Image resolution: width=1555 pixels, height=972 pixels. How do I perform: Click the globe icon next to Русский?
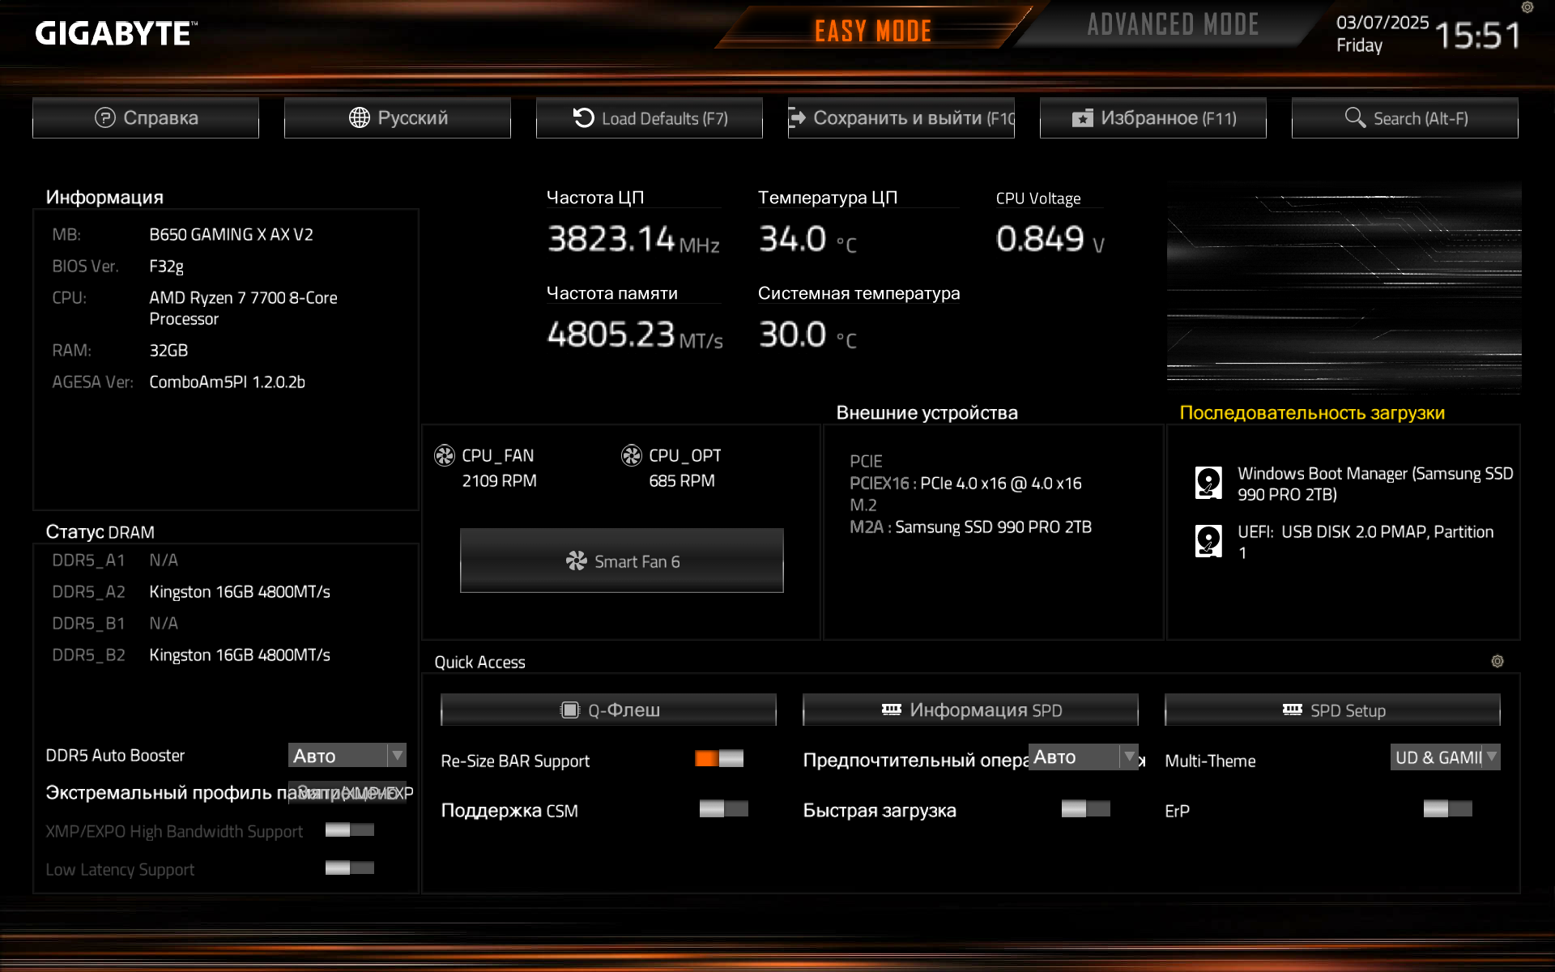(x=360, y=117)
